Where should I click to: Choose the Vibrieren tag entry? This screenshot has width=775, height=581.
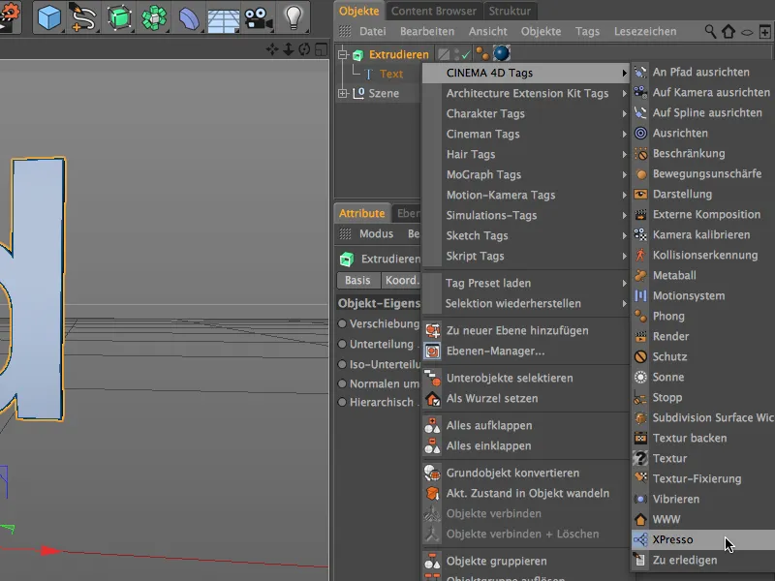tap(703, 499)
